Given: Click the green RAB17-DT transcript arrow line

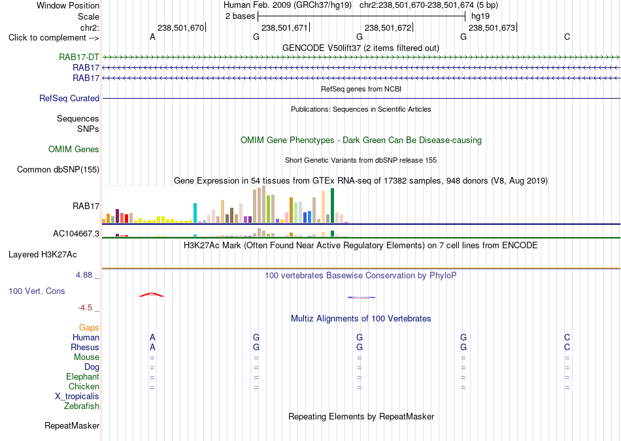Looking at the screenshot, I should point(361,57).
